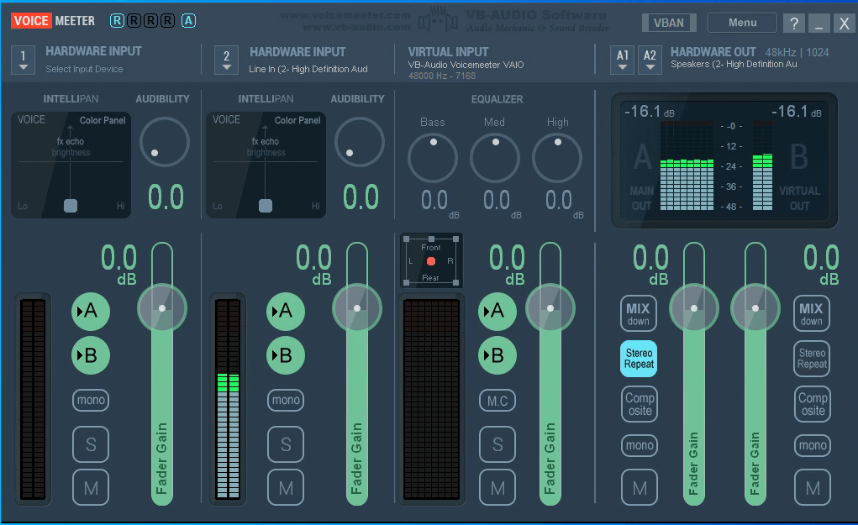The width and height of the screenshot is (858, 525).
Task: Click the Virtual Out B level meter display
Action: coord(762,166)
